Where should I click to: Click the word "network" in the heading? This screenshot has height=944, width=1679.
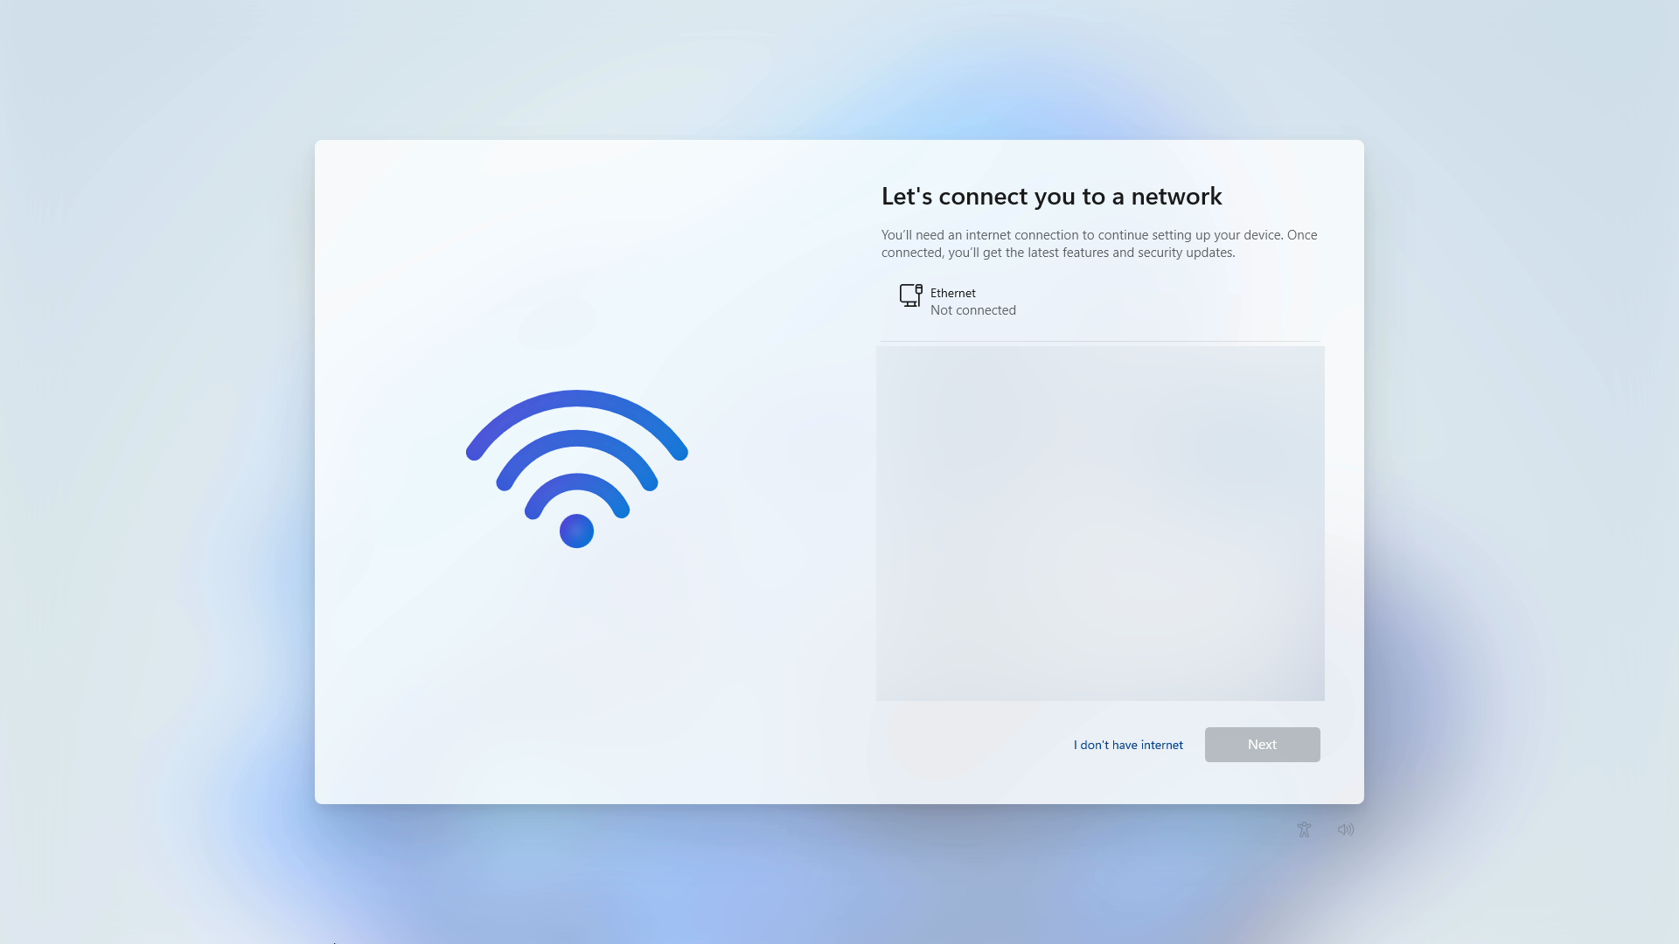click(x=1176, y=196)
